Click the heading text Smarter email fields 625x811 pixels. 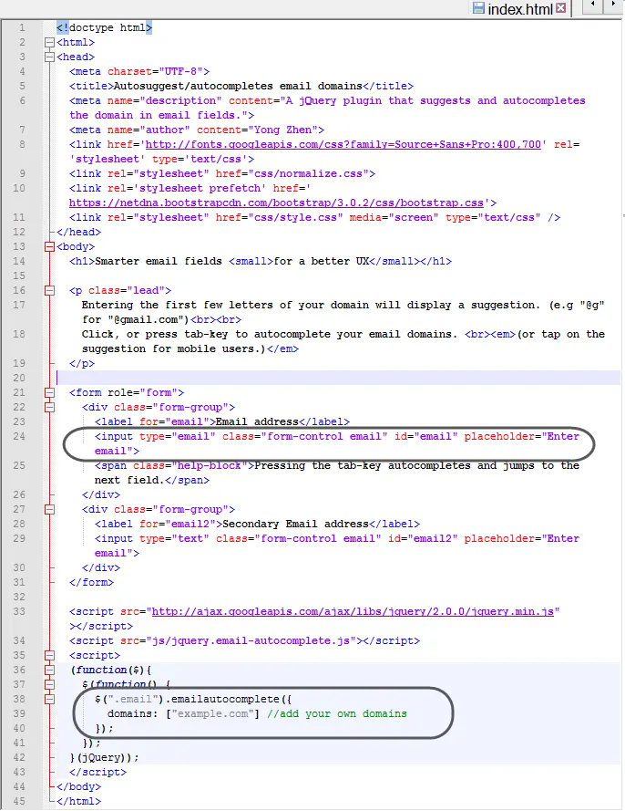[x=158, y=261]
